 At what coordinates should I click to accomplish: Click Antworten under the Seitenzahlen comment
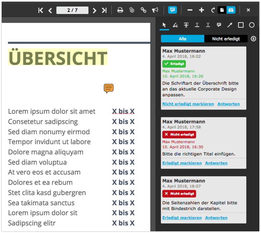216,218
